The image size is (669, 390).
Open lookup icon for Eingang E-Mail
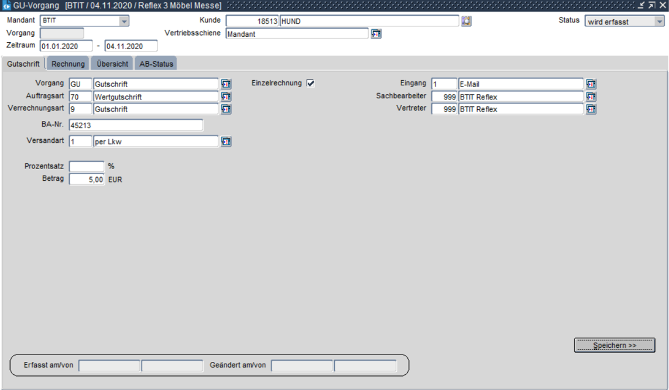coord(591,84)
